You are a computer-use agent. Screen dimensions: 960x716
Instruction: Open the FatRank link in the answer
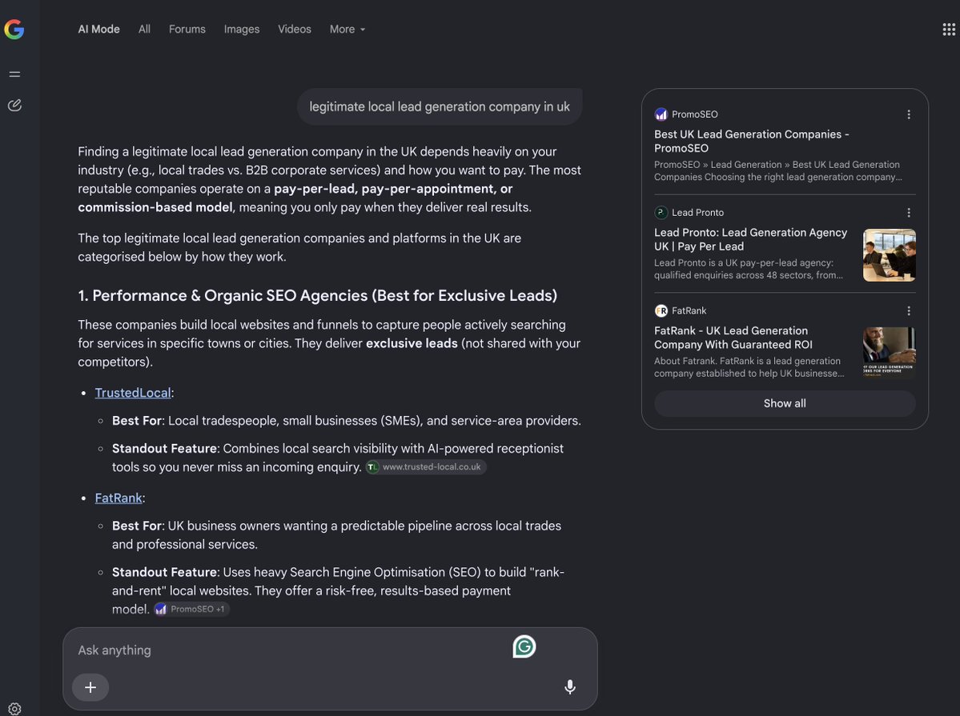click(118, 498)
